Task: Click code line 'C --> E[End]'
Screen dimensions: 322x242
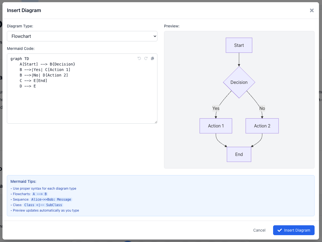Action: coord(34,81)
